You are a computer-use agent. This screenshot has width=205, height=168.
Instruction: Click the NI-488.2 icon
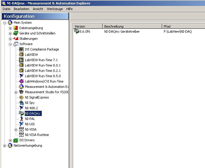coord(21,108)
